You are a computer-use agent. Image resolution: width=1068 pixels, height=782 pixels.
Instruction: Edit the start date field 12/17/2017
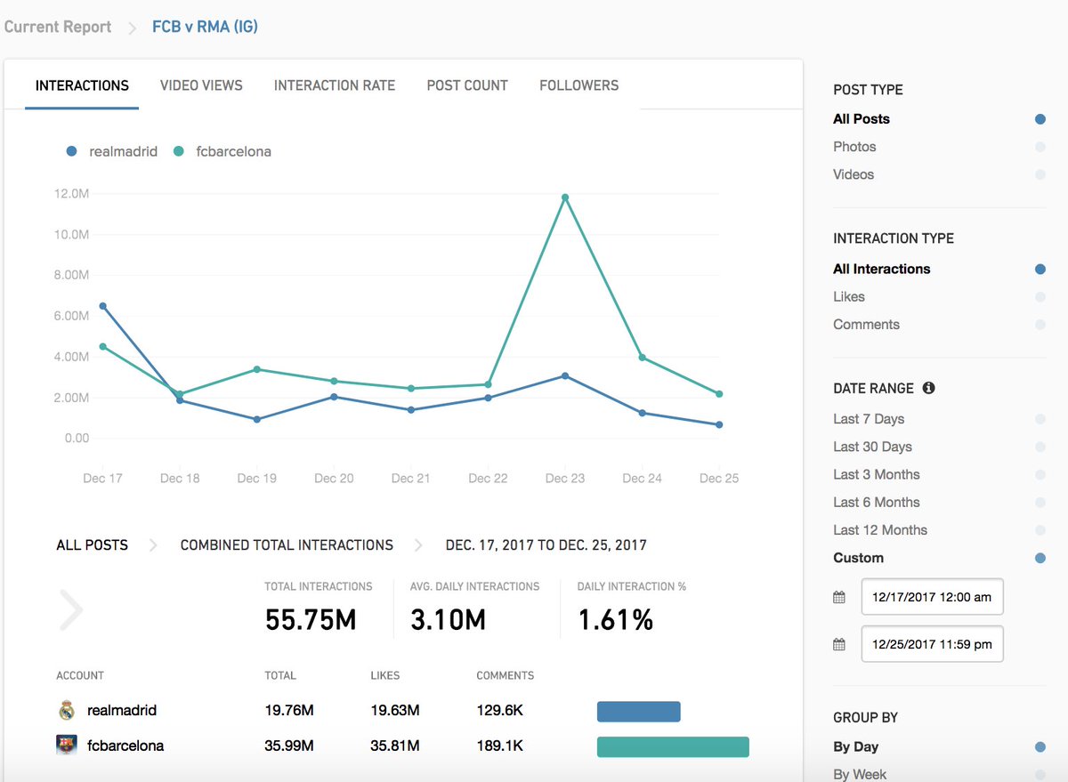click(932, 597)
